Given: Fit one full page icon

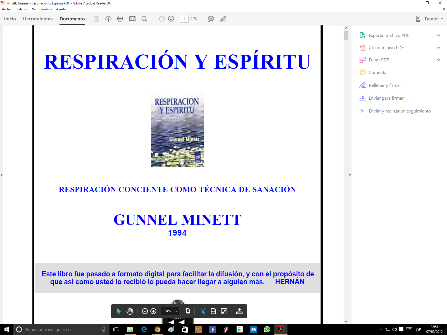Looking at the screenshot, I should (x=213, y=311).
